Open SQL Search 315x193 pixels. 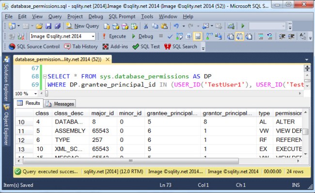[181, 47]
